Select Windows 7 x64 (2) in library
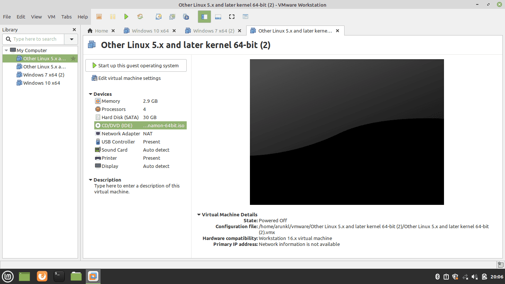This screenshot has width=505, height=284. point(40,75)
